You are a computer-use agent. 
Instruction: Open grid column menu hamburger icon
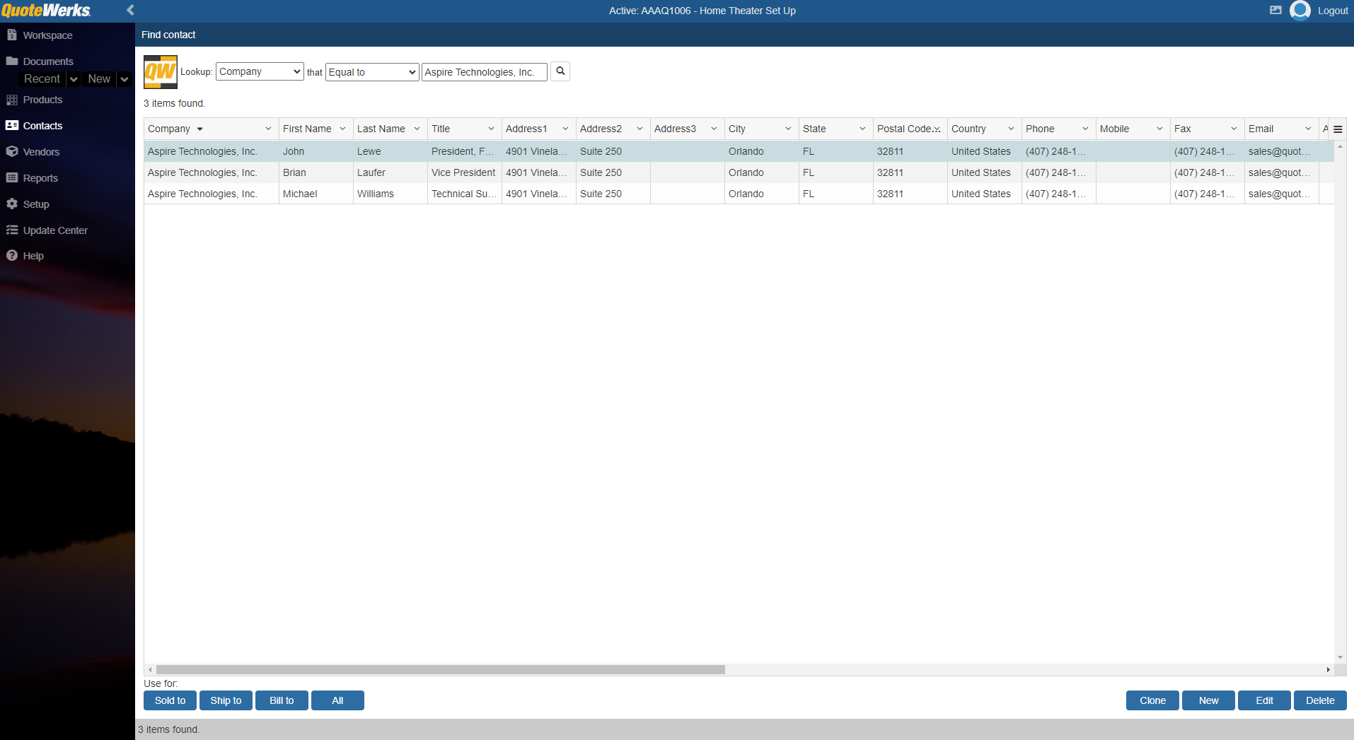point(1338,129)
